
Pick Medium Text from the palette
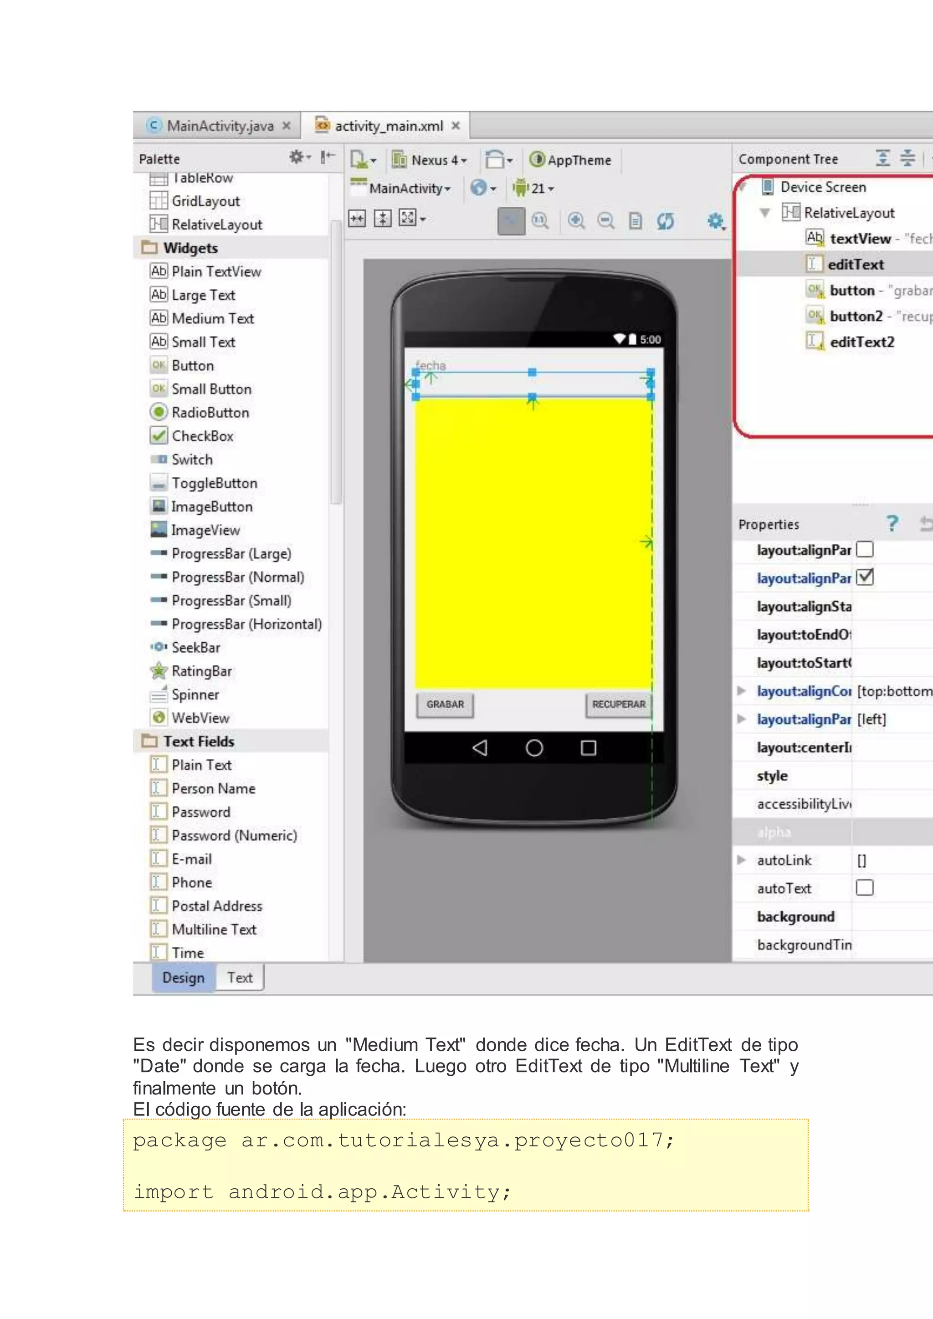[202, 318]
